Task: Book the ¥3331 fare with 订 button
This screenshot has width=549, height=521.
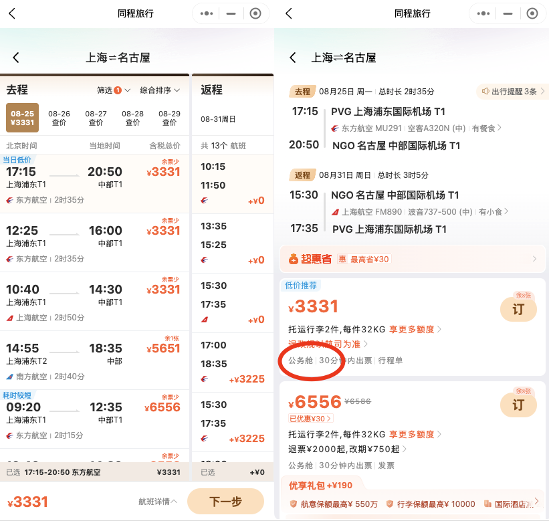Action: [518, 309]
